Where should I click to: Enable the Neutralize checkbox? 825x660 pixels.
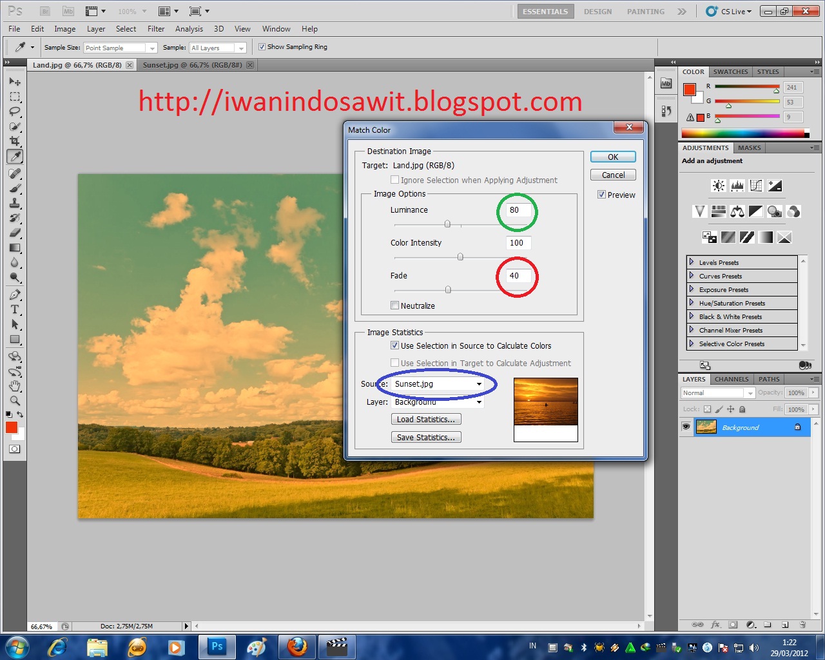[x=394, y=306]
